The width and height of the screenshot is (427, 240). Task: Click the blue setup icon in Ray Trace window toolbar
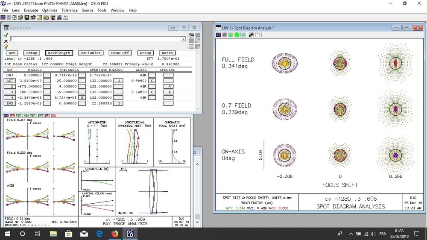6,115
